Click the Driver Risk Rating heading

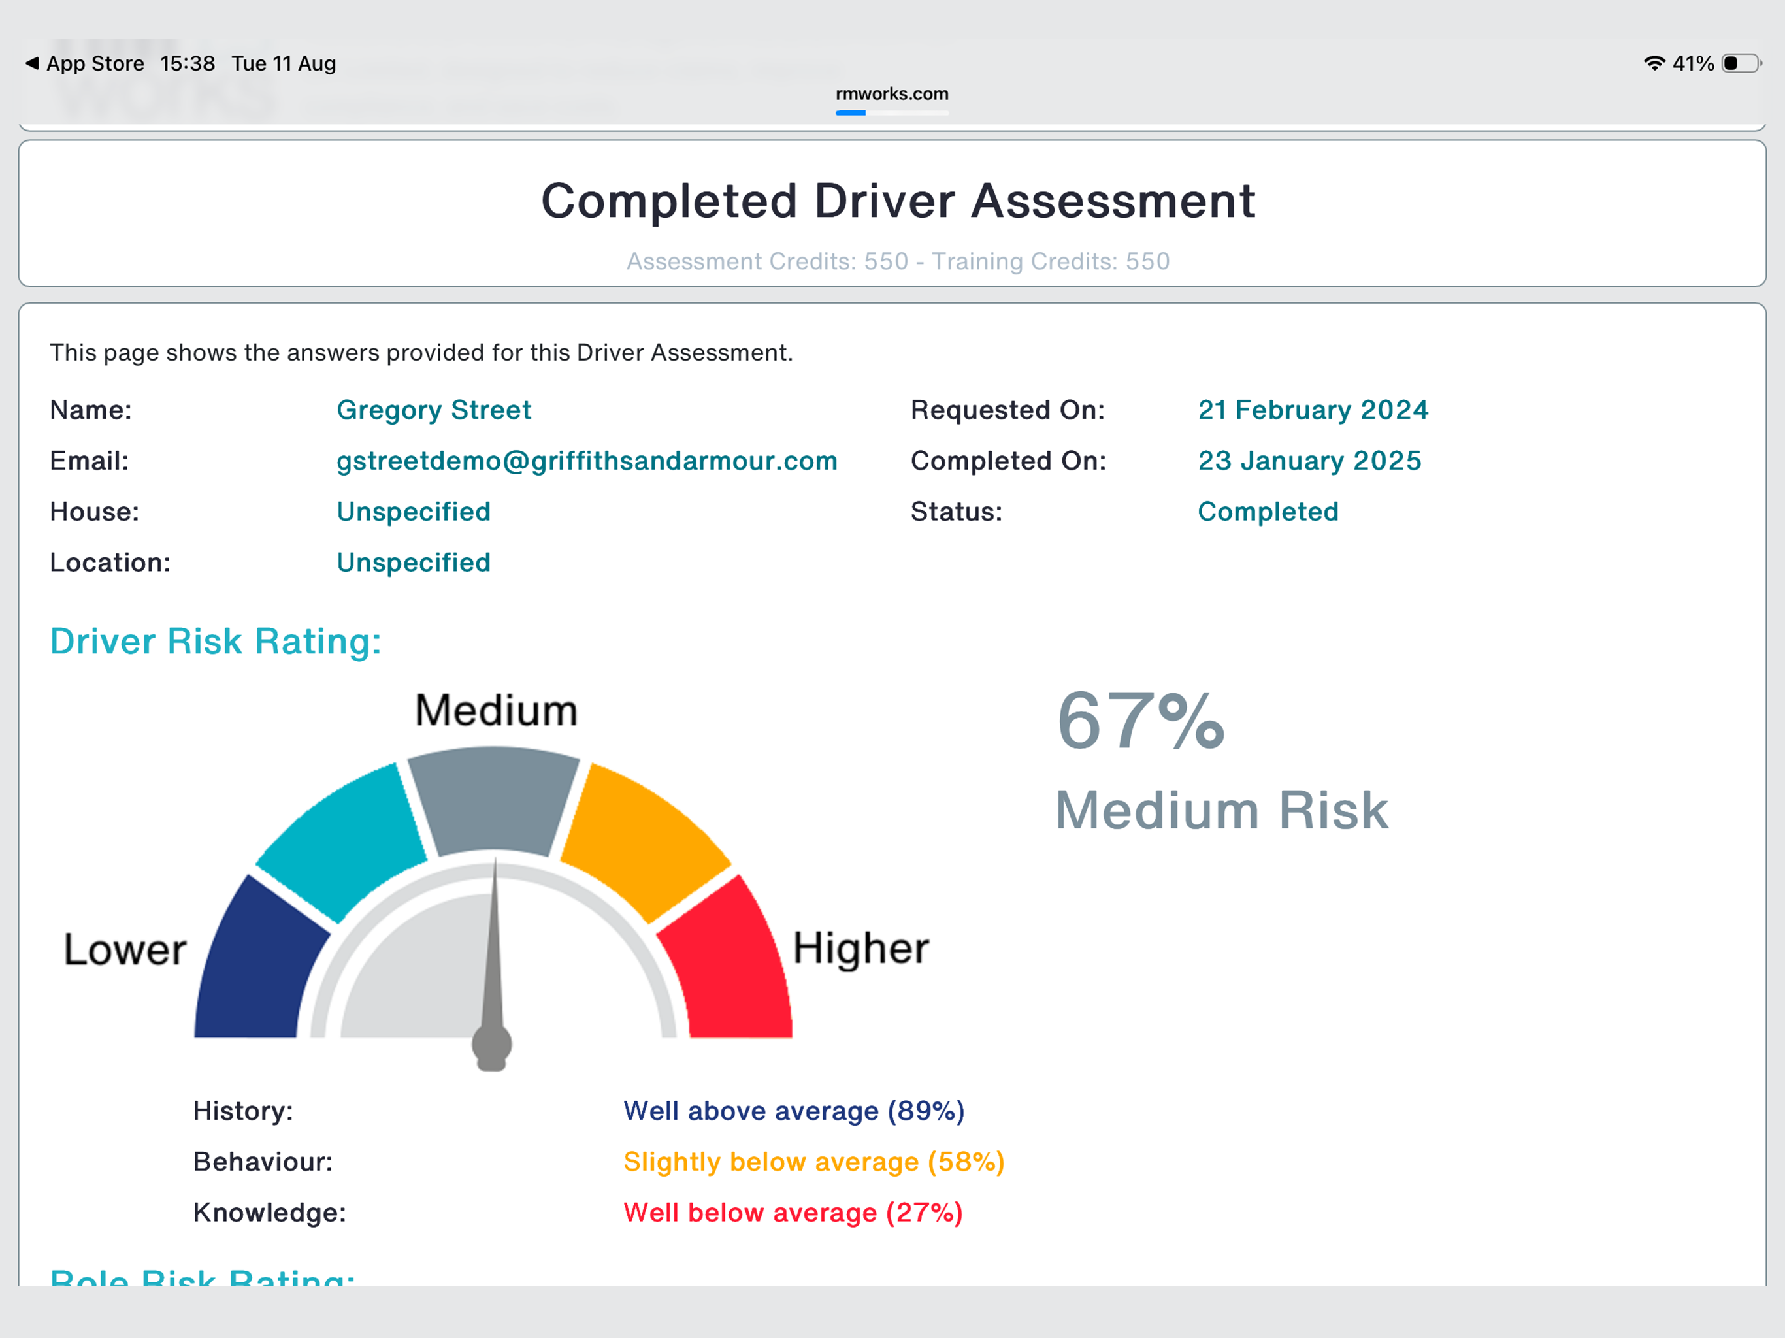click(216, 642)
